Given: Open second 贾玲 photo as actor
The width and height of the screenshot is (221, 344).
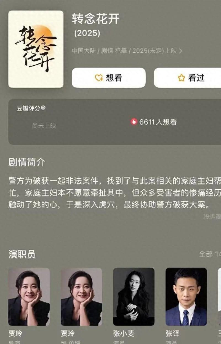Looking at the screenshot, I should pos(81,297).
